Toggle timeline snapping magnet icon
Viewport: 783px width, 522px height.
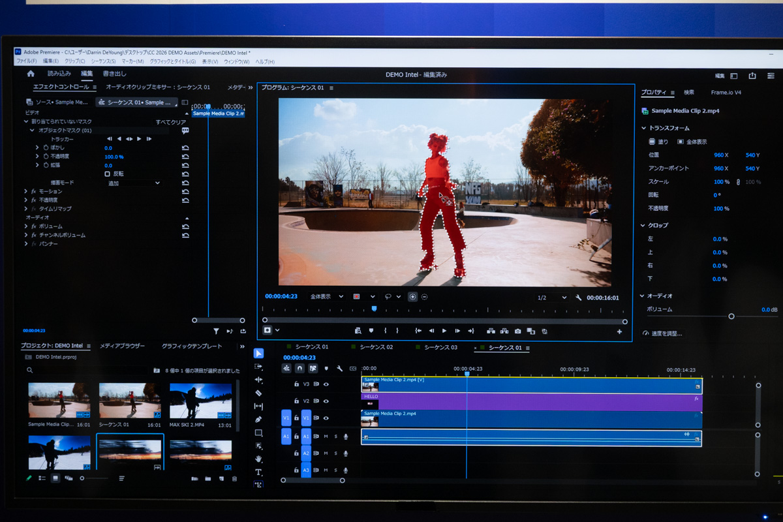(299, 368)
